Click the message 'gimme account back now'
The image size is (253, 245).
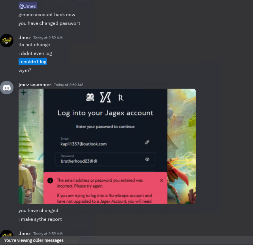(x=47, y=15)
